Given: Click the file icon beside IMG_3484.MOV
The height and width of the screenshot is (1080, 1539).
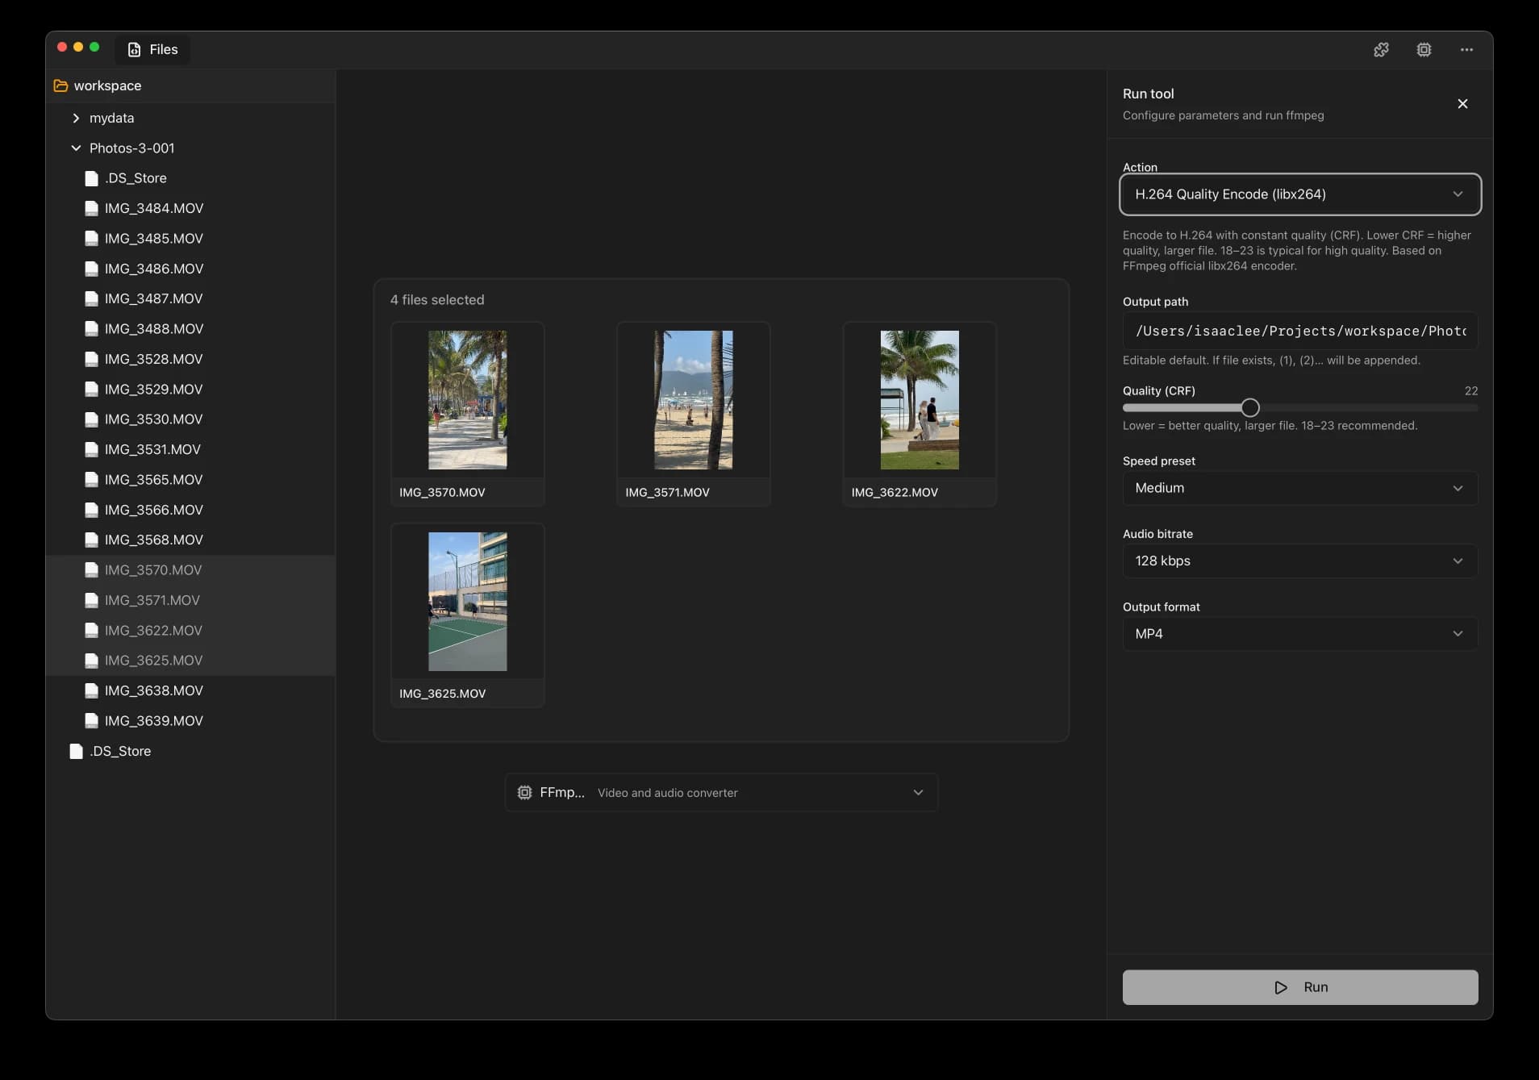Looking at the screenshot, I should pyautogui.click(x=92, y=208).
